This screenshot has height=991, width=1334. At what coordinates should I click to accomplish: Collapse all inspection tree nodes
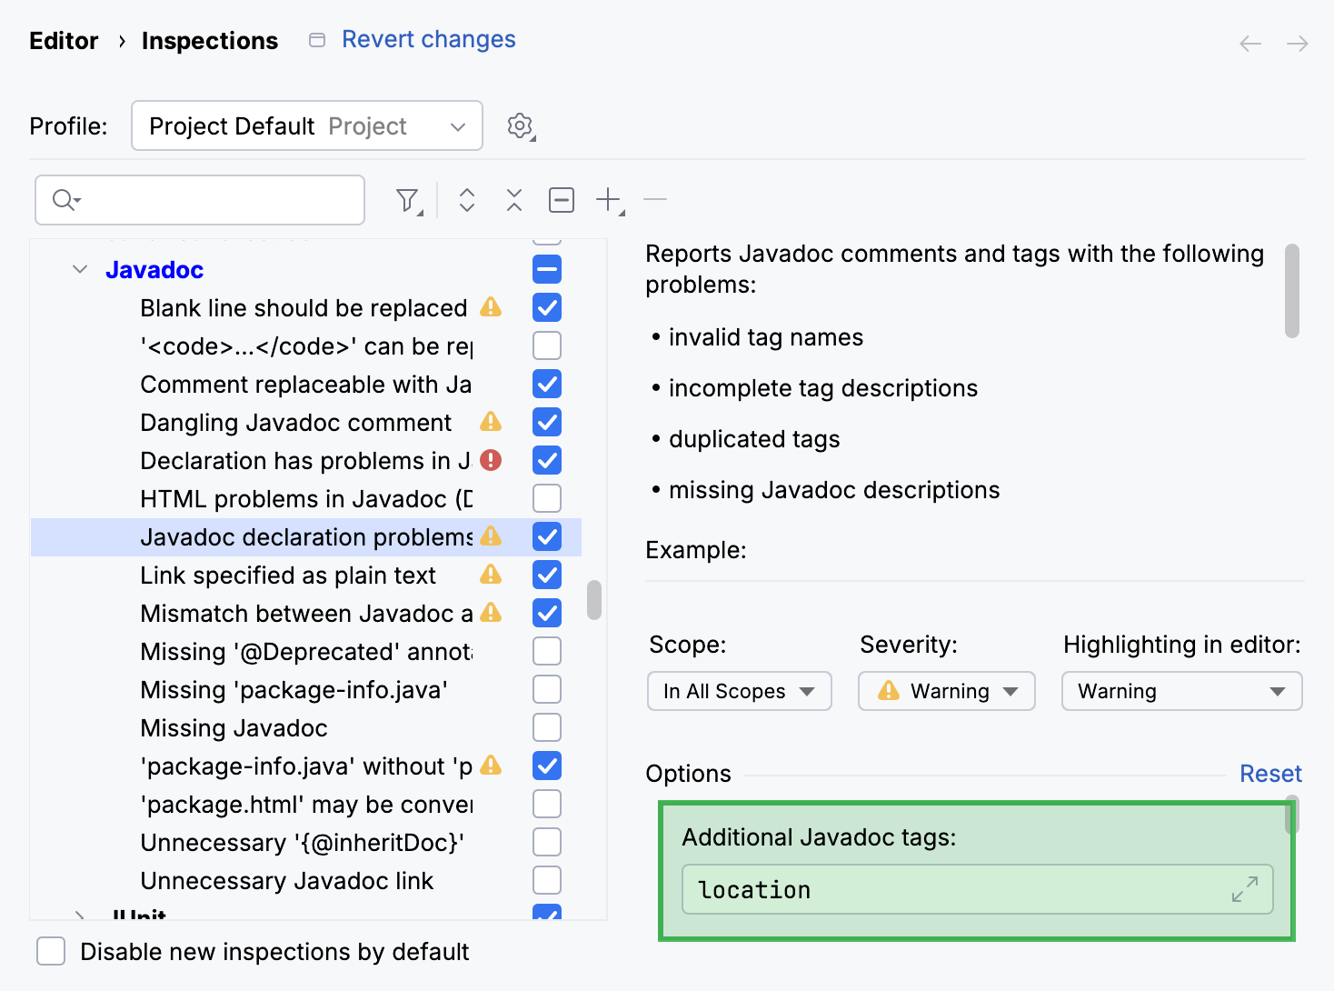(x=513, y=199)
